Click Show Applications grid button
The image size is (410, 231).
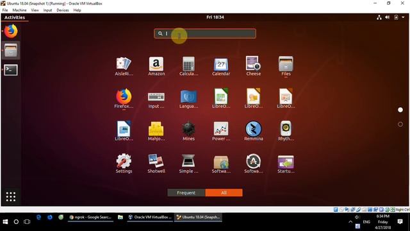coord(11,197)
